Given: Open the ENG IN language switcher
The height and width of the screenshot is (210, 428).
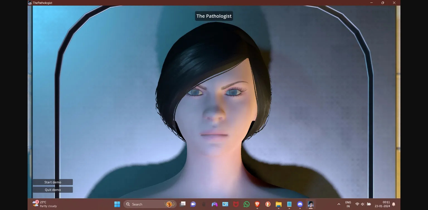Looking at the screenshot, I should 348,204.
